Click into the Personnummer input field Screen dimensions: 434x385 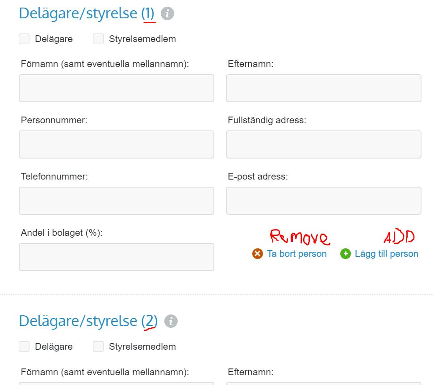(117, 144)
